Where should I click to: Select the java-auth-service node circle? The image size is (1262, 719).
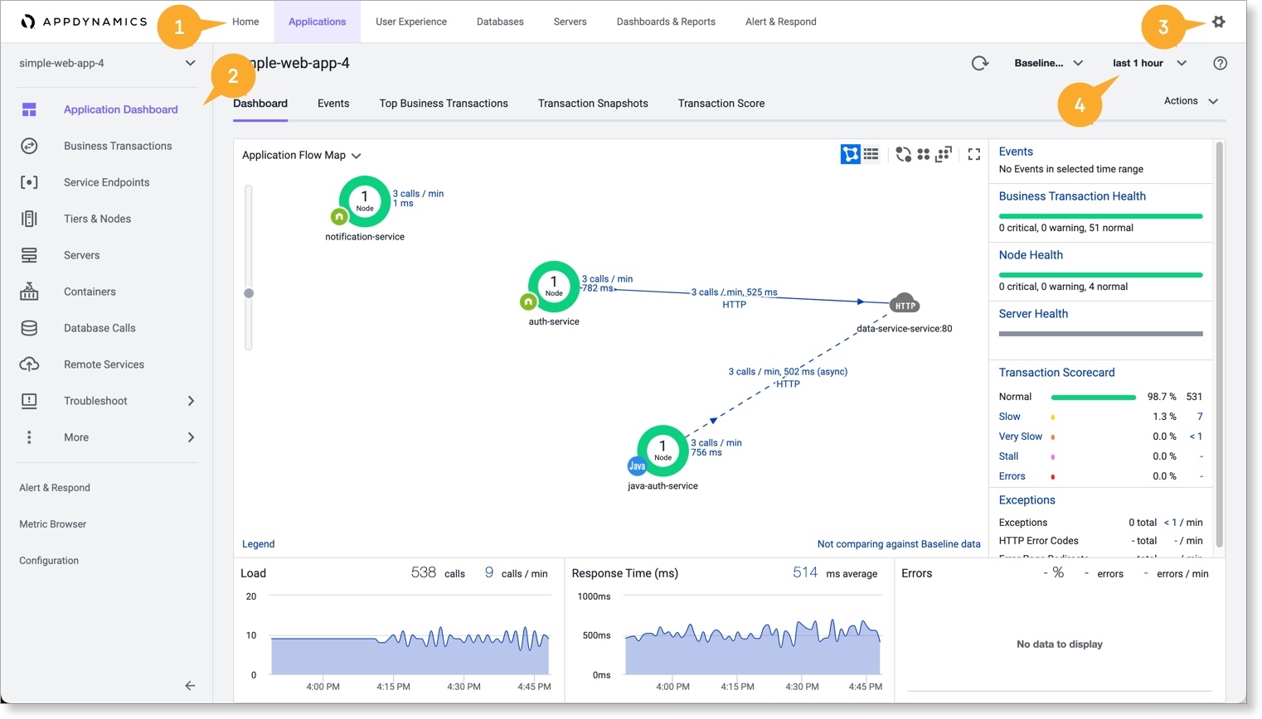point(663,451)
